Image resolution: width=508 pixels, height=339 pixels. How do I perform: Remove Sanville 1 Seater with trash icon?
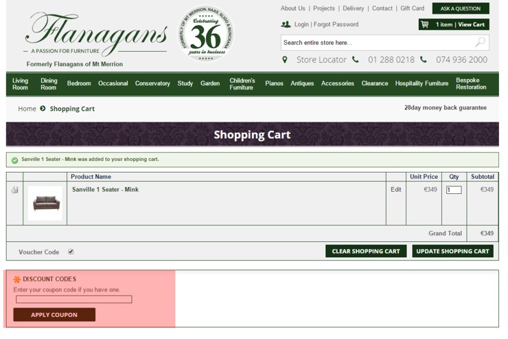pos(14,190)
